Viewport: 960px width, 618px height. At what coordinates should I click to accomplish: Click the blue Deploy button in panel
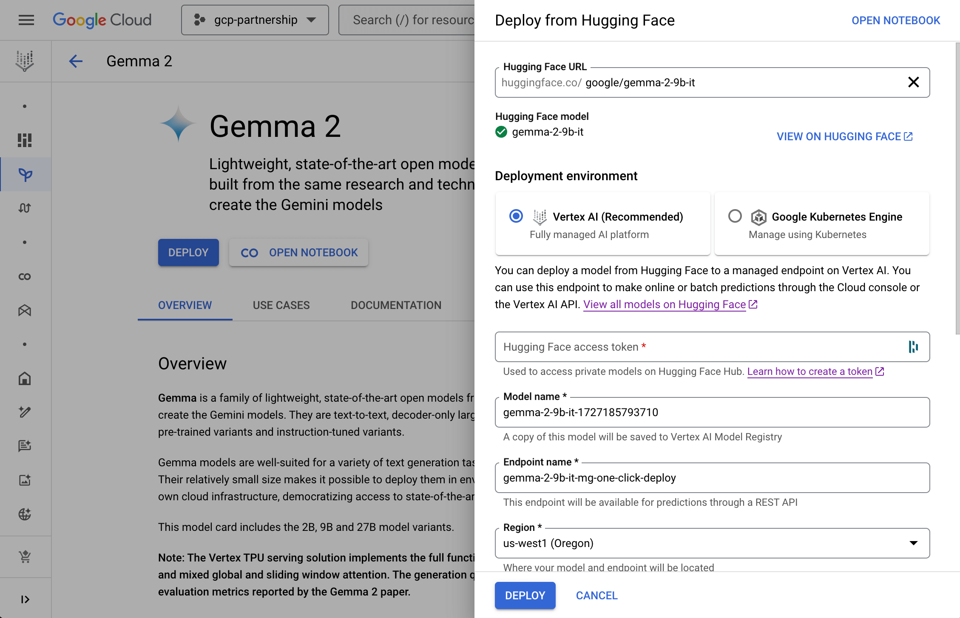coord(525,595)
